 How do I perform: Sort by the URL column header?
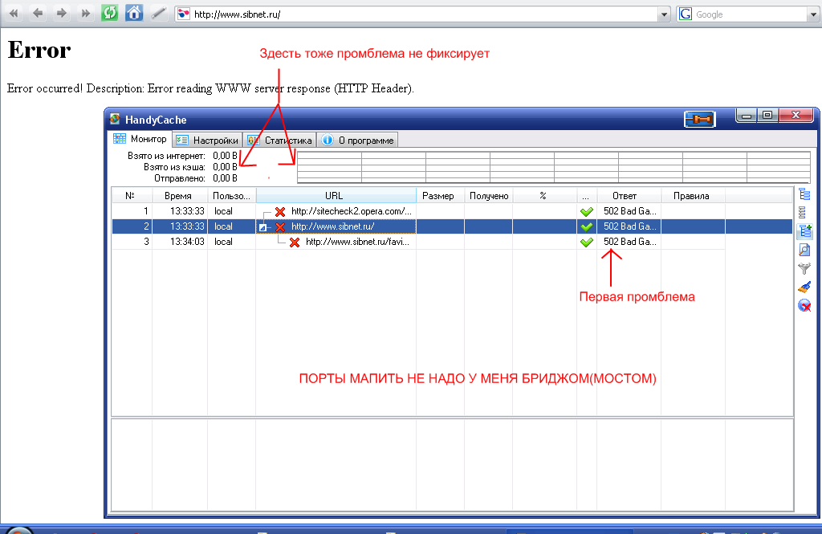point(335,196)
